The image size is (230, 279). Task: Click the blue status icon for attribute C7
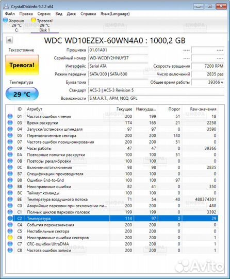click(10, 244)
